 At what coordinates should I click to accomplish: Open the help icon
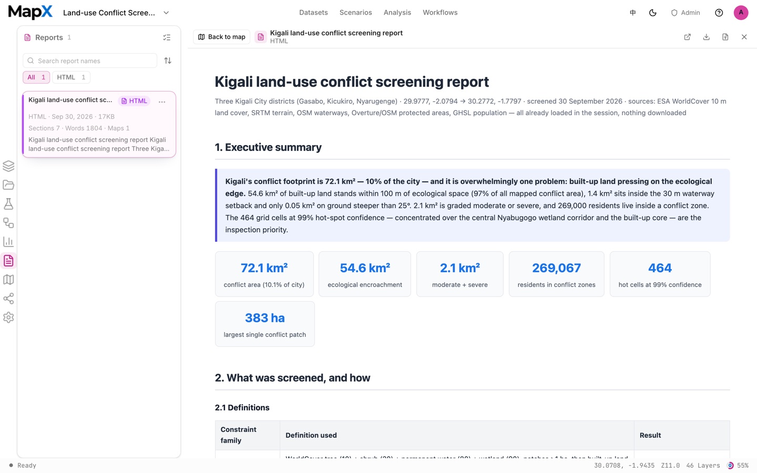click(719, 13)
